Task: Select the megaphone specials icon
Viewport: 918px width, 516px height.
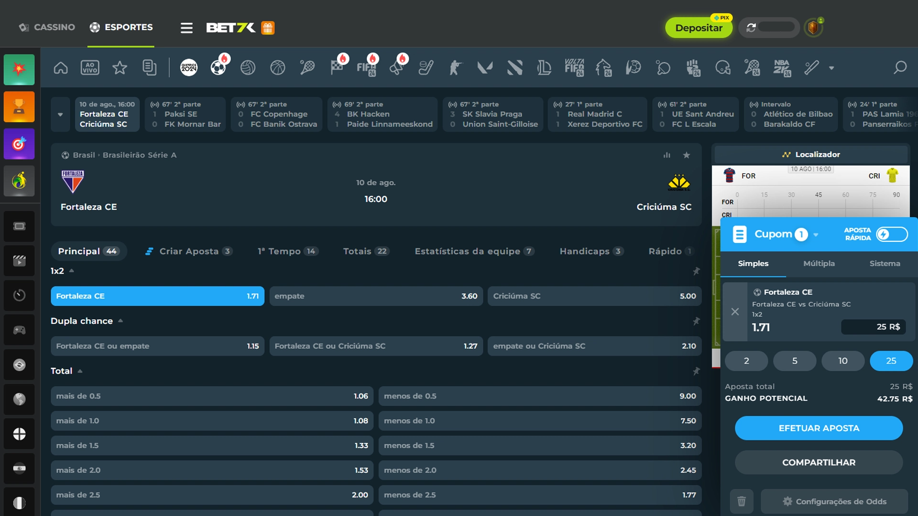Action: tap(396, 68)
